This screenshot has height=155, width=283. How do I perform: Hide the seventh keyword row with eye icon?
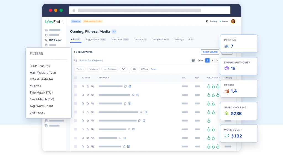(x=93, y=138)
